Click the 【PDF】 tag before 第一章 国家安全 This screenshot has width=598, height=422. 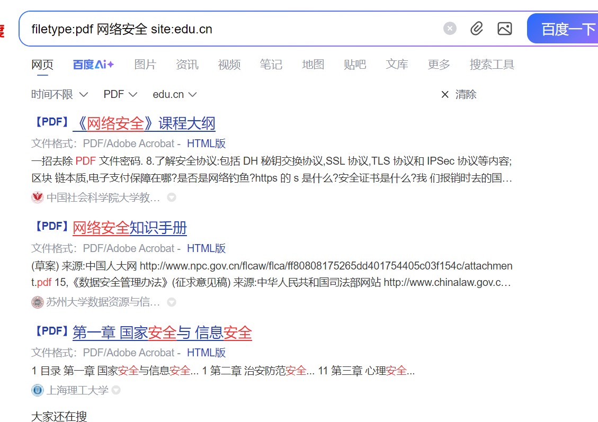51,331
